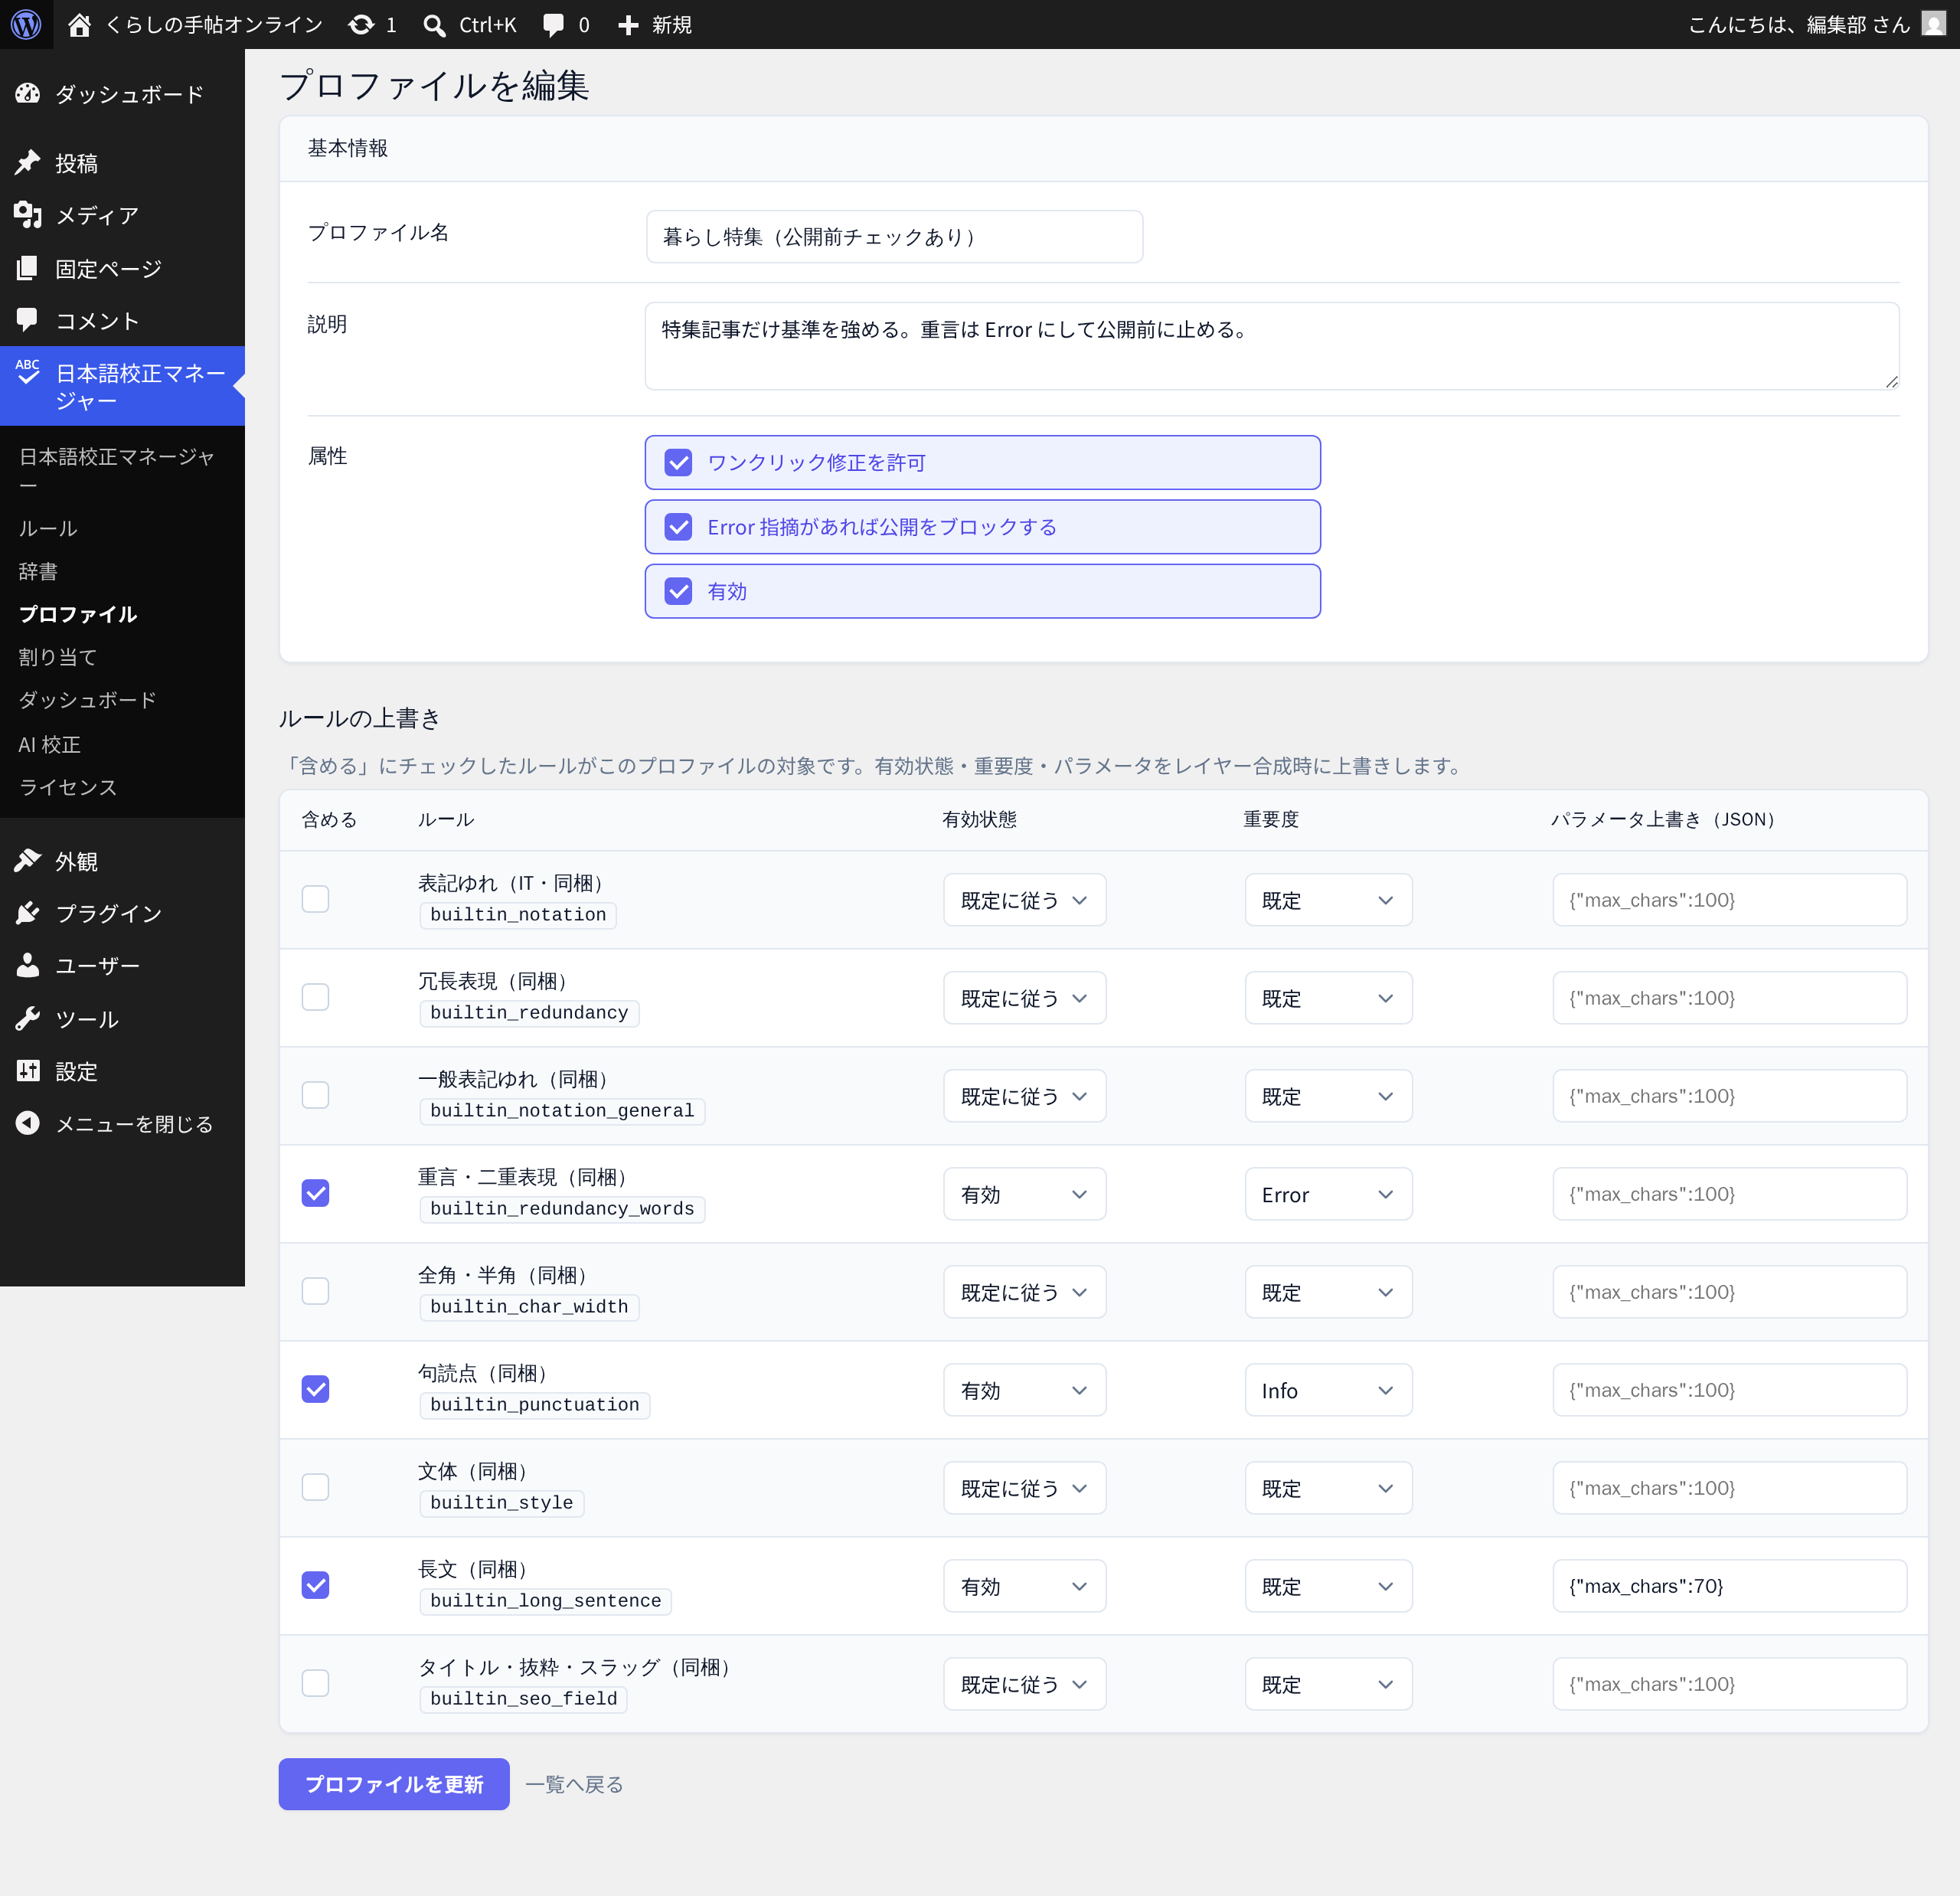Uncheck the builtin_redundancy_words rule

316,1193
